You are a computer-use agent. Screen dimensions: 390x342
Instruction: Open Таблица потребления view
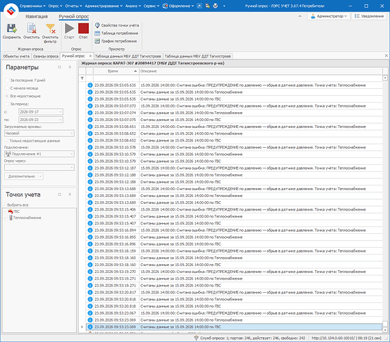[116, 33]
